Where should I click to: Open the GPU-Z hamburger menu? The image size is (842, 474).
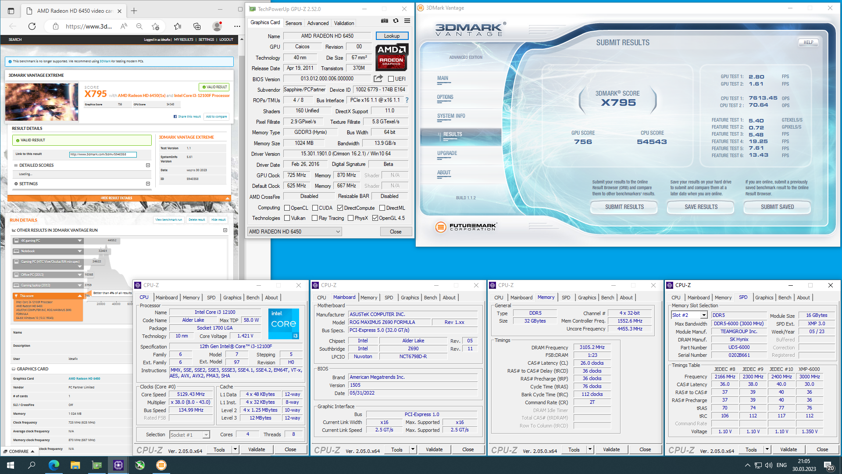(407, 21)
